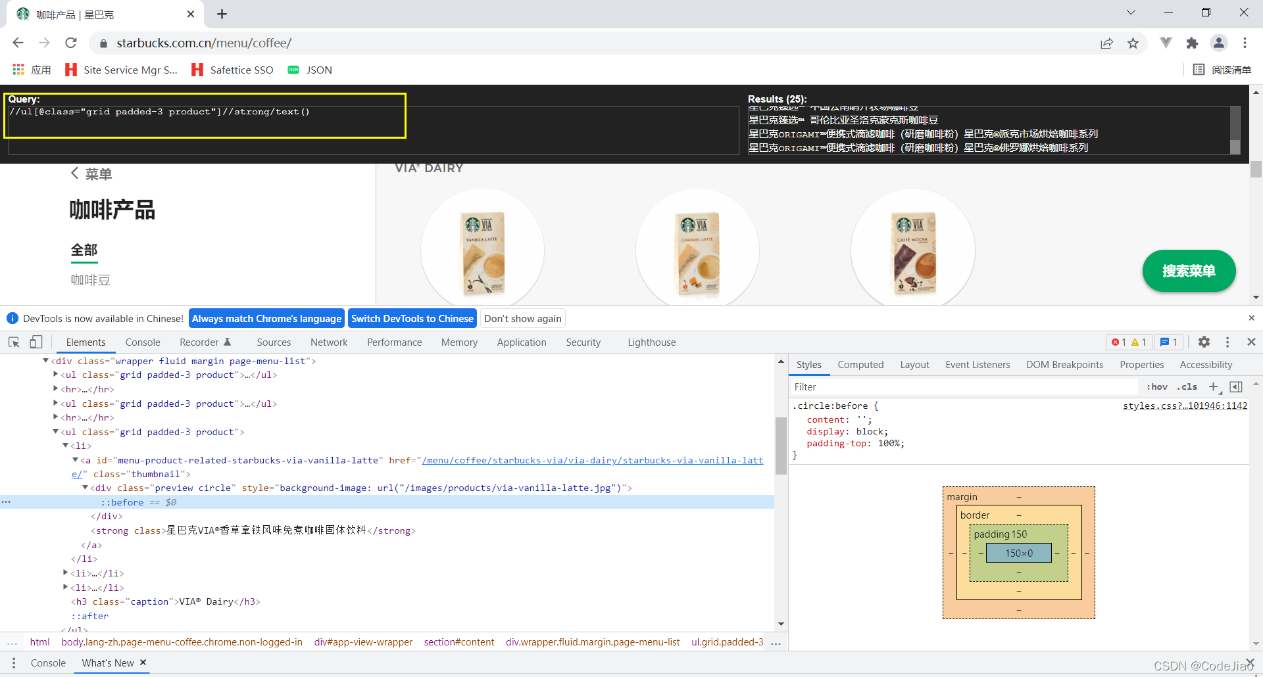Click the Switch DevTools to Chinese button
1263x677 pixels.
pyautogui.click(x=412, y=318)
